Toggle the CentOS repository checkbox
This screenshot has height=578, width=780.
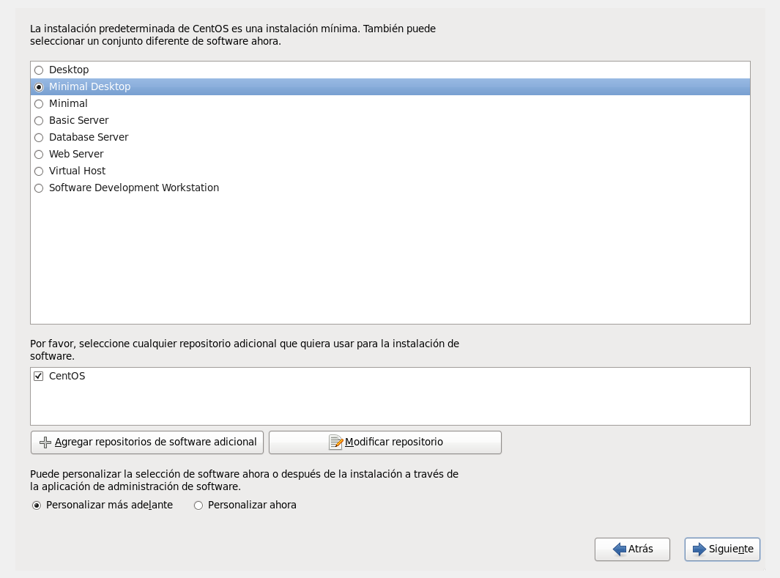[x=39, y=377]
